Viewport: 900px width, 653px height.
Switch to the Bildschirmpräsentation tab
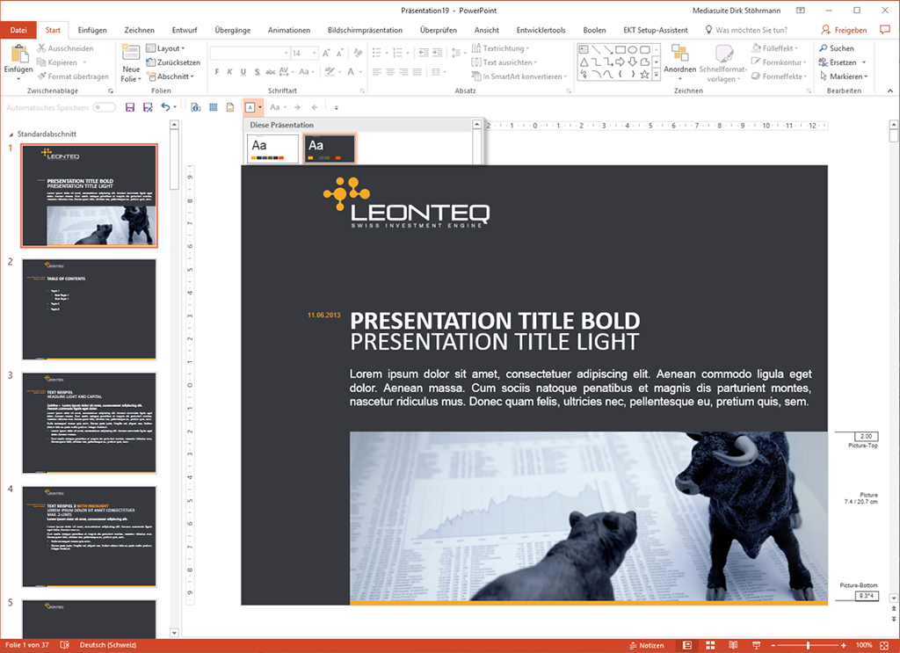click(x=365, y=30)
